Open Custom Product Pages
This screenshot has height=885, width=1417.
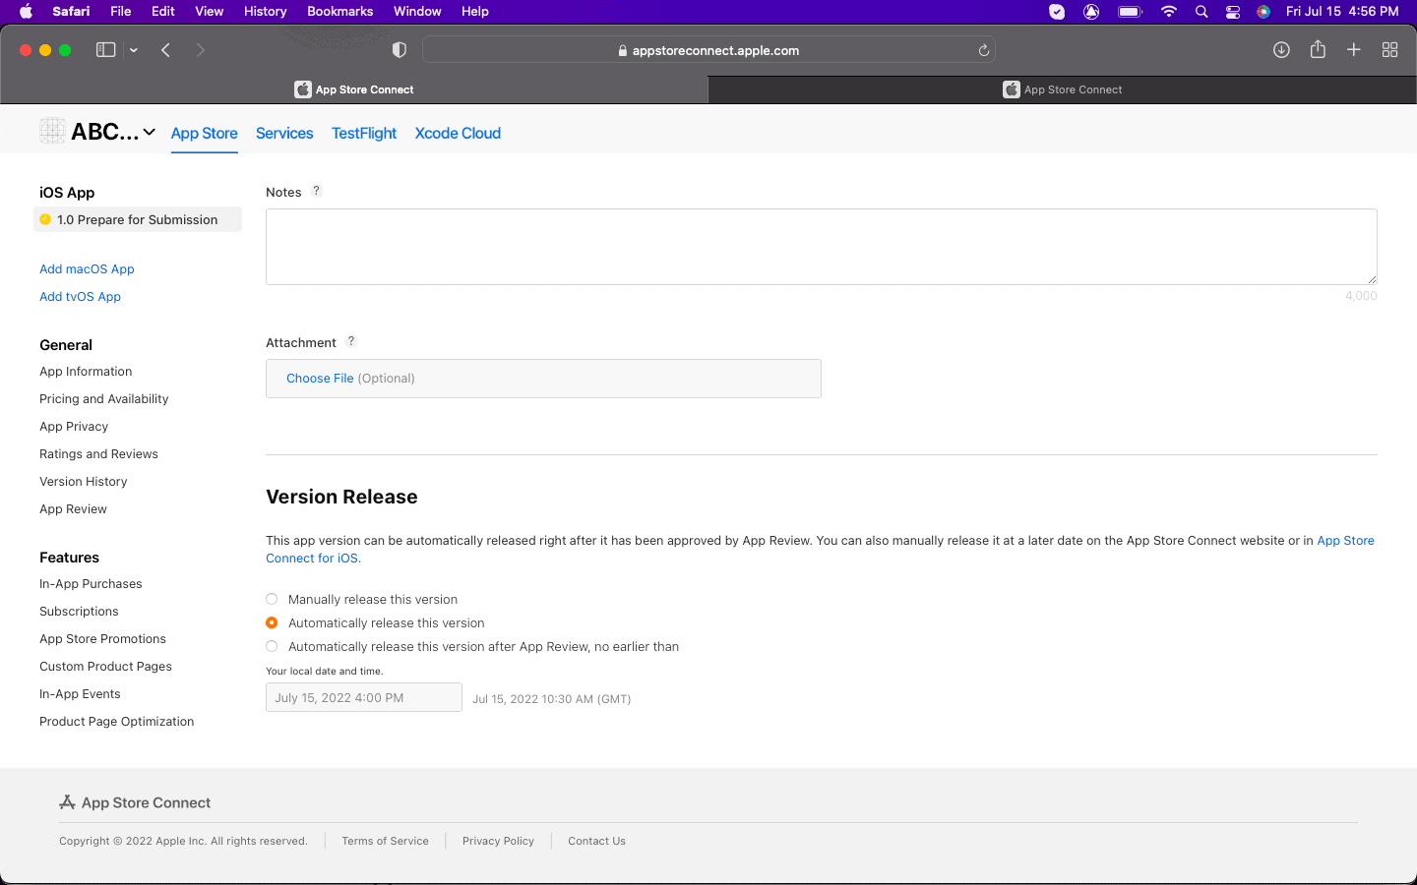[x=105, y=666]
